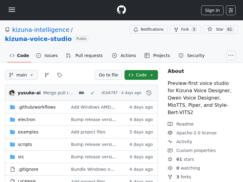The width and height of the screenshot is (243, 182).
Task: Open the green Code dropdown
Action: point(141,75)
